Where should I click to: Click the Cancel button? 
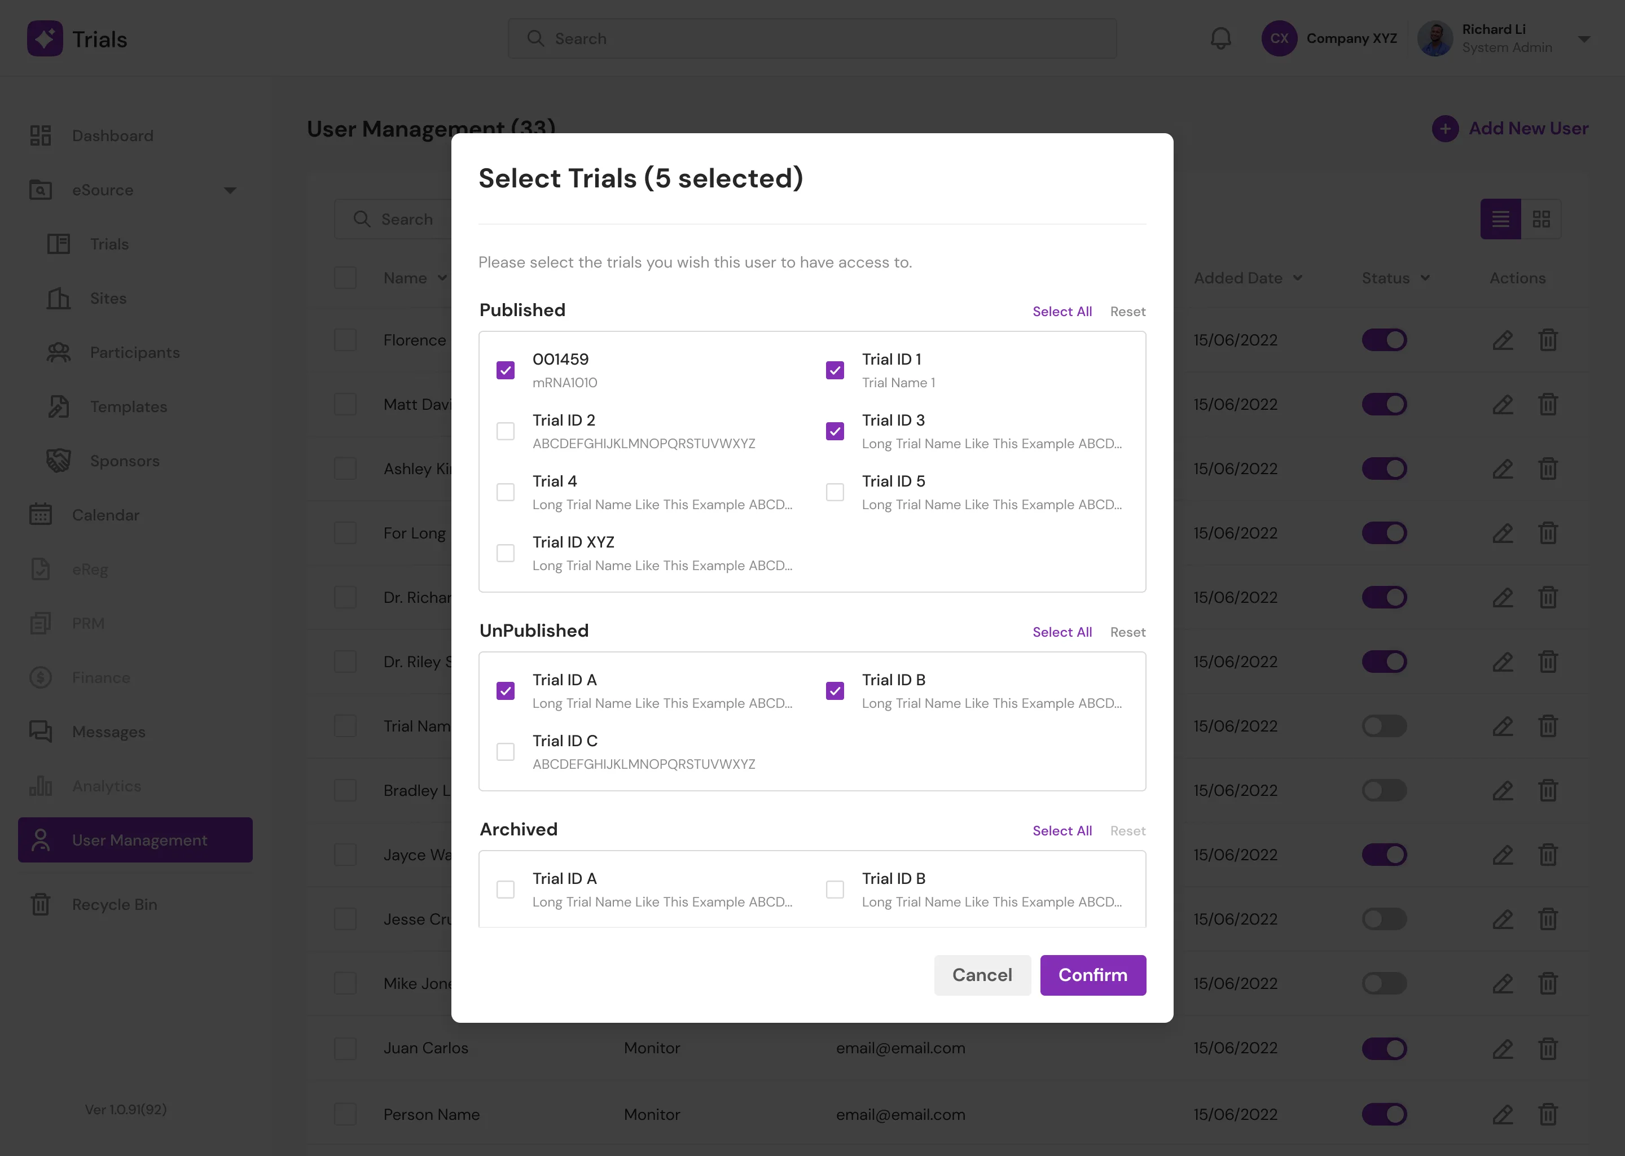[982, 975]
